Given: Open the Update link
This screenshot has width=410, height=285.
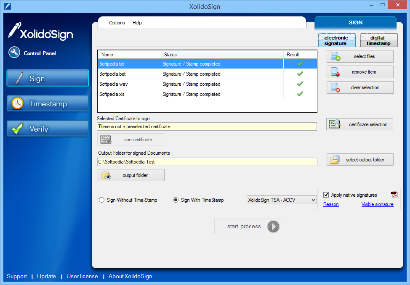Looking at the screenshot, I should [x=47, y=276].
